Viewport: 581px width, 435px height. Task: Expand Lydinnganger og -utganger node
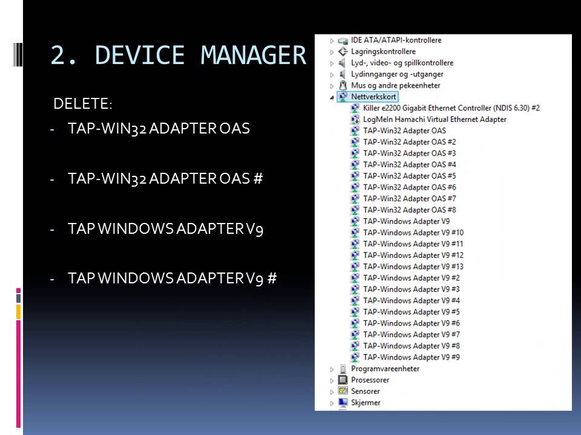332,75
